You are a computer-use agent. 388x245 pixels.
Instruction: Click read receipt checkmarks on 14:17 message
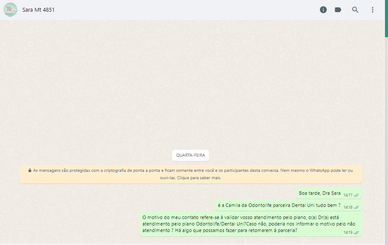[x=356, y=195]
